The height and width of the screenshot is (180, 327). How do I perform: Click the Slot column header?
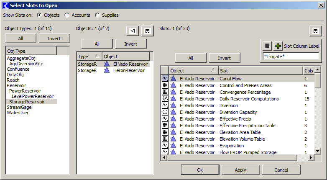[261, 71]
